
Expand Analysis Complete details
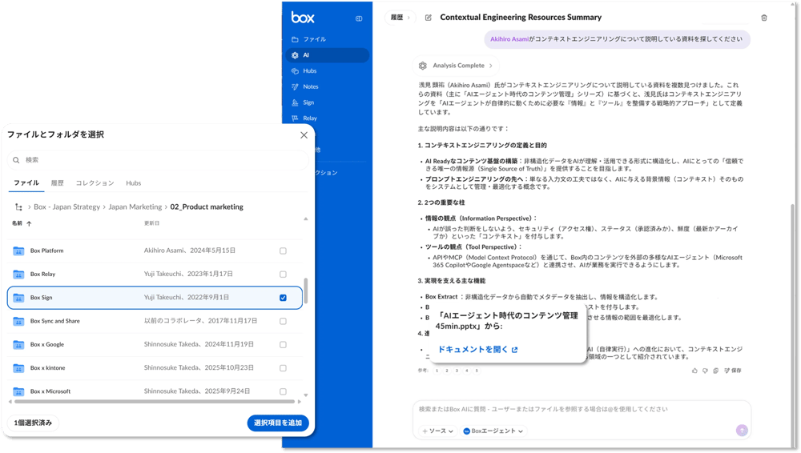pyautogui.click(x=456, y=66)
